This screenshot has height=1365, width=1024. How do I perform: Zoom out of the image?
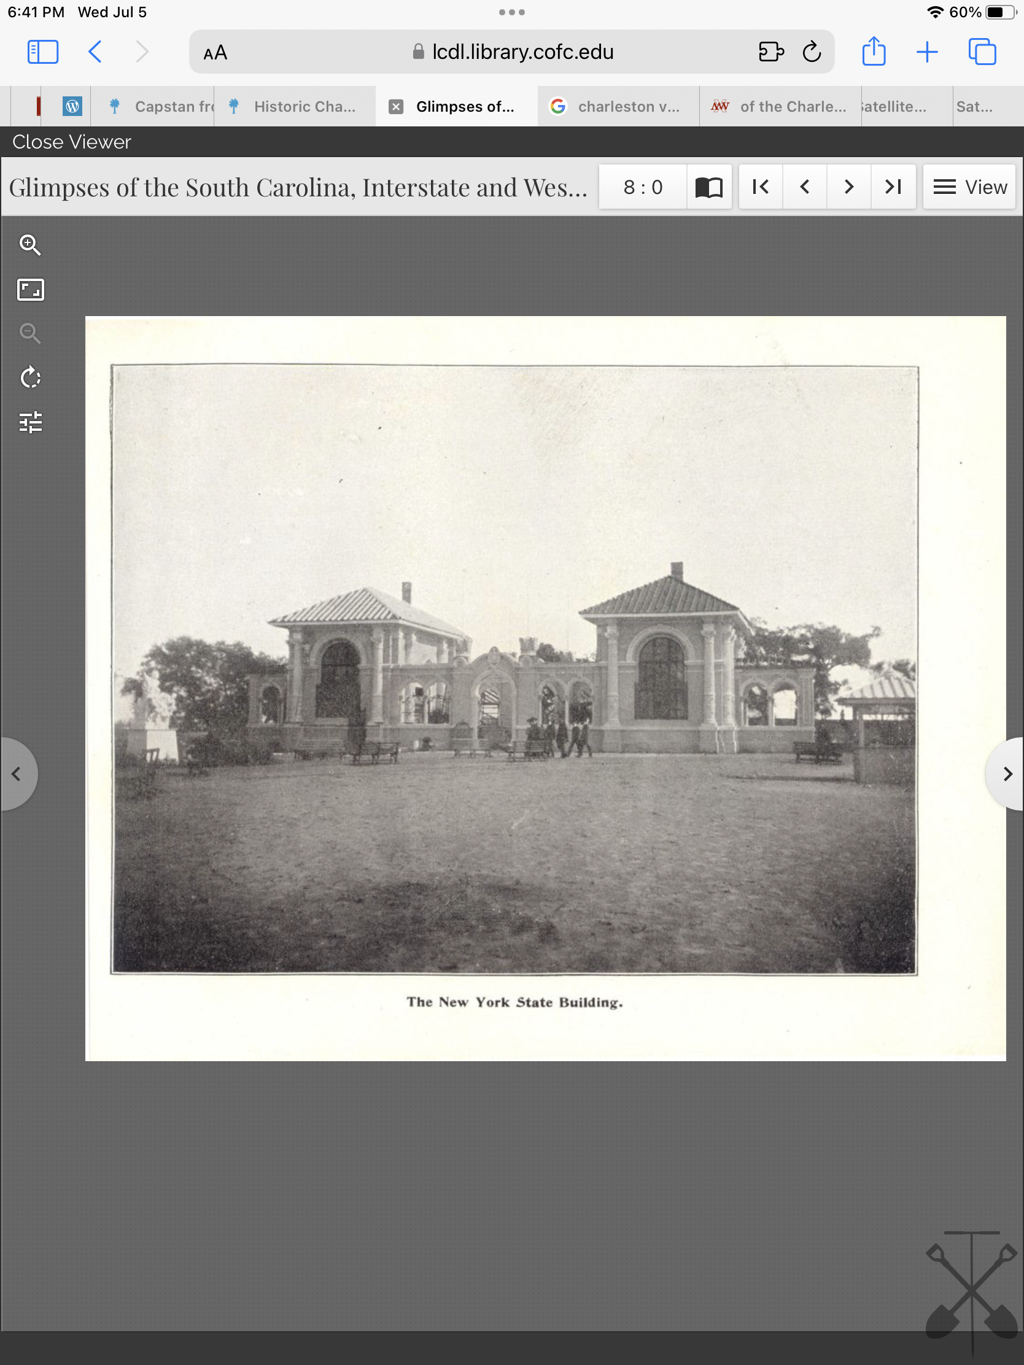30,333
